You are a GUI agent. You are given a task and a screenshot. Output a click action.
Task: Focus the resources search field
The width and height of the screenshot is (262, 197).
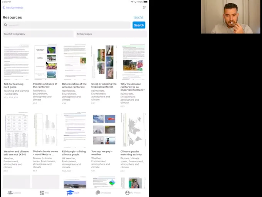tap(67, 25)
